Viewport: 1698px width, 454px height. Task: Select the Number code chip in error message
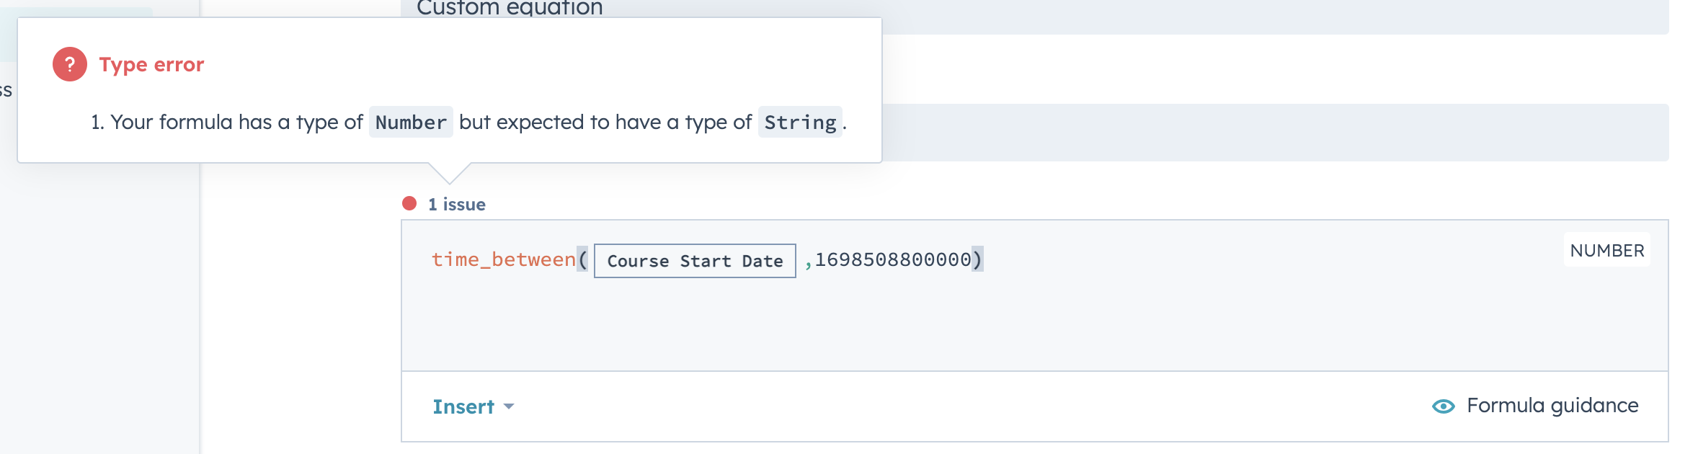point(410,122)
